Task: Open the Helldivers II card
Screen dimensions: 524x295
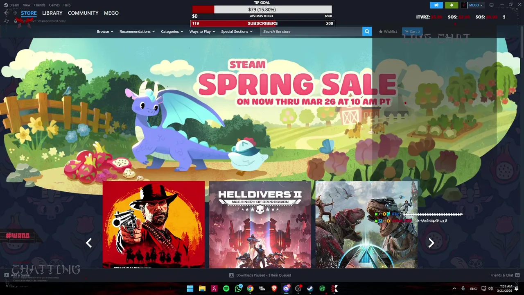Action: coord(260,225)
